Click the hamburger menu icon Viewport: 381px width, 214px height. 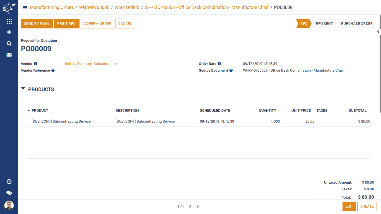point(25,8)
